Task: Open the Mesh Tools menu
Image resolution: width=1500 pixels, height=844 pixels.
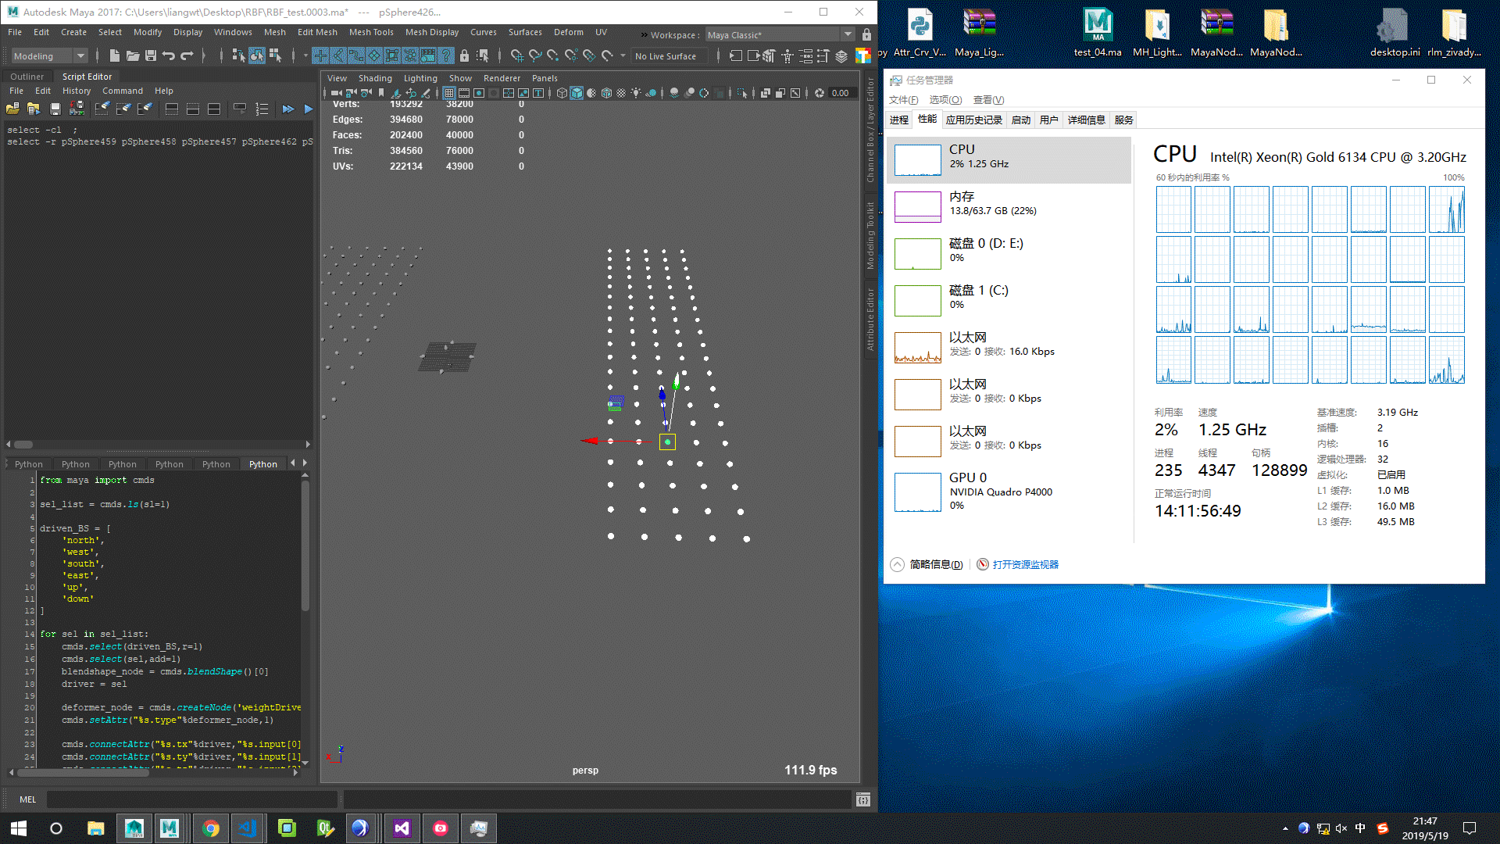Action: pos(370,32)
